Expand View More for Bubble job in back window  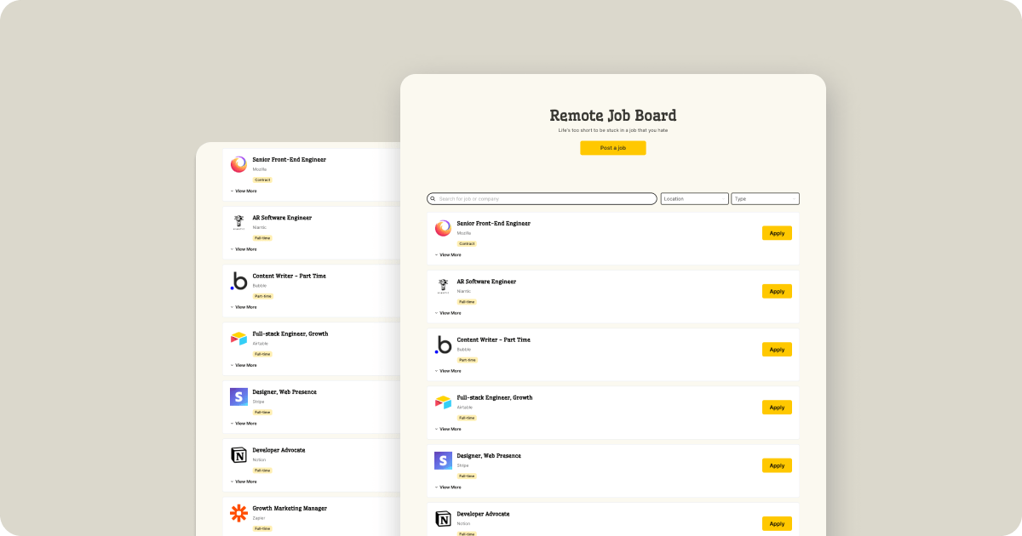tap(244, 307)
